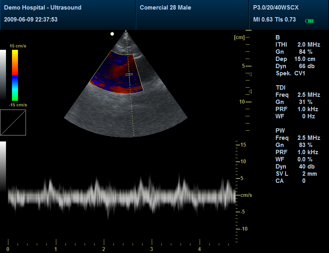Click the lower focus triangle on depth scale
This screenshot has width=329, height=253.
coord(250,92)
